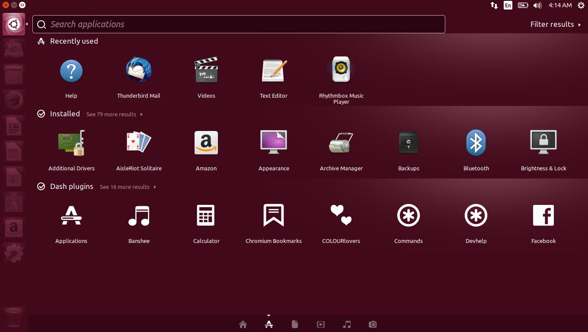Open the En keyboard layout menu
This screenshot has height=332, width=588.
point(508,5)
